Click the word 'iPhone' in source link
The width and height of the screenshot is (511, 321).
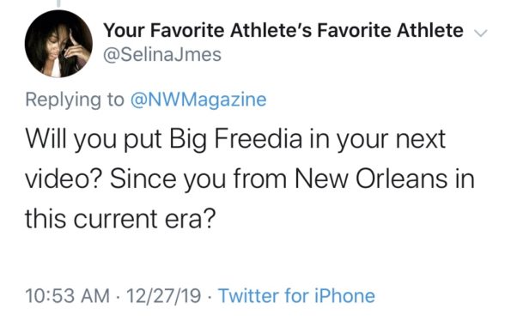[344, 296]
